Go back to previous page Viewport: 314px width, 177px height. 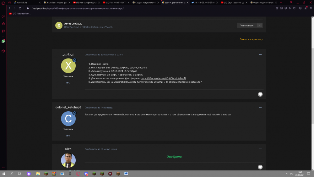tap(9, 8)
